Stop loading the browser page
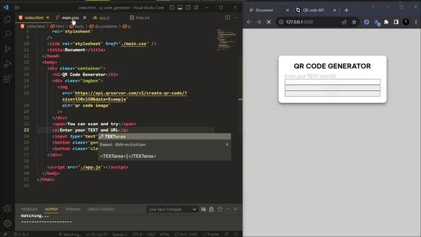421x237 pixels. pyautogui.click(x=269, y=22)
